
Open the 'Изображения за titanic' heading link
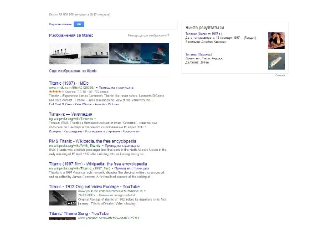click(x=71, y=36)
